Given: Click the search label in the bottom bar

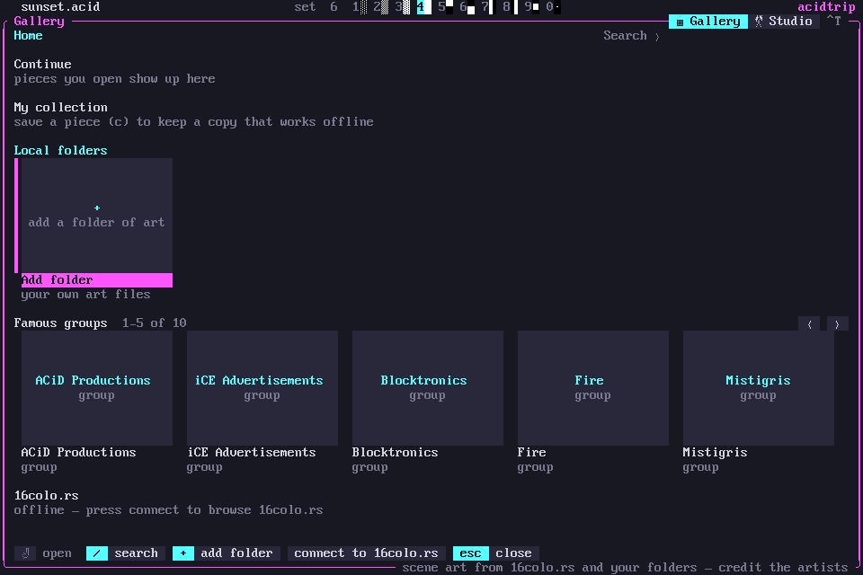Looking at the screenshot, I should [137, 553].
